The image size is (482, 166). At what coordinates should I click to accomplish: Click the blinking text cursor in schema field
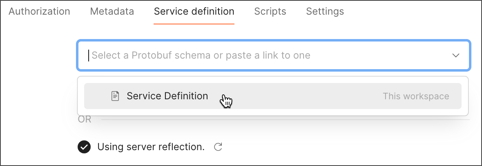(89, 55)
